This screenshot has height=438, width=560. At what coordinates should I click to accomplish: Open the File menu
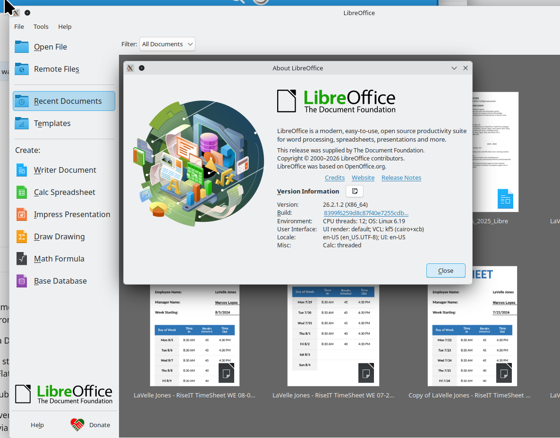[19, 26]
